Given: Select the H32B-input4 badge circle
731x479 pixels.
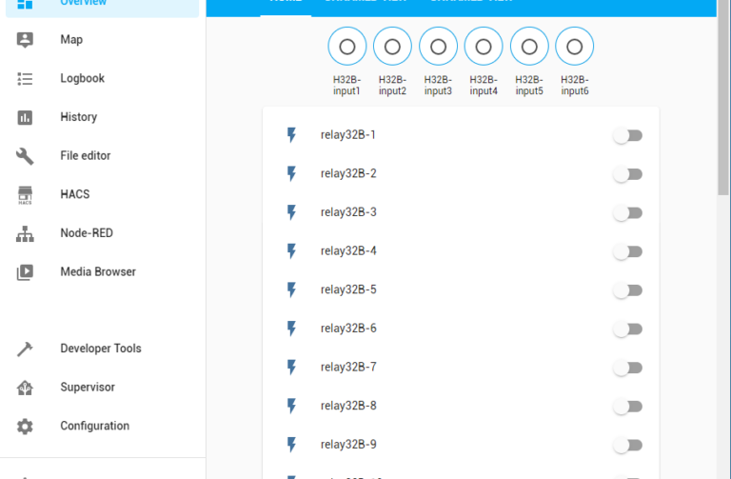Looking at the screenshot, I should tap(484, 47).
